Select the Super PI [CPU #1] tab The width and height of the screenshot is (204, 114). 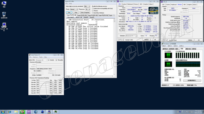point(82,16)
